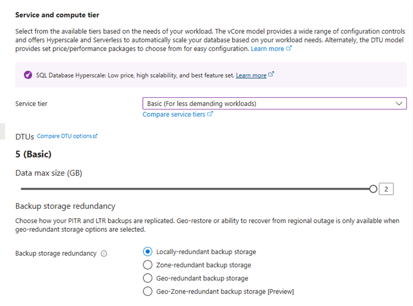Click the info icon beside Backup storage redundancy

[104, 254]
